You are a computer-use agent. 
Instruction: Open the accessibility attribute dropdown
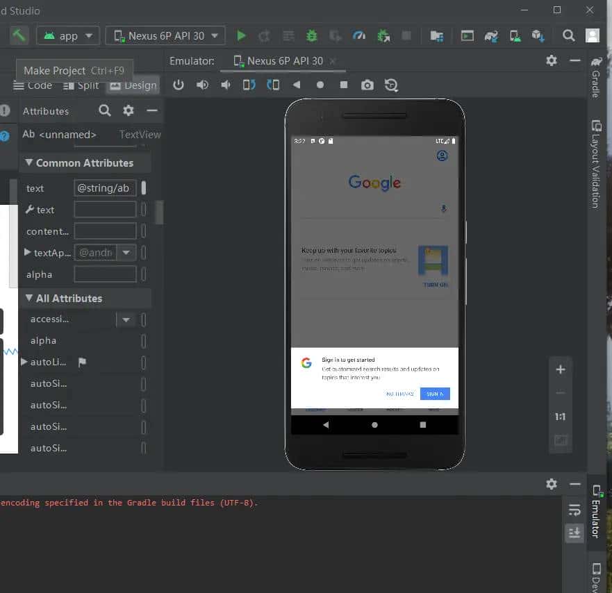[125, 319]
